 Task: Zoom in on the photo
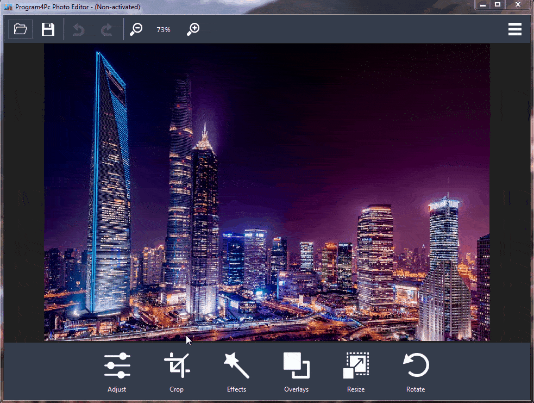coord(193,29)
